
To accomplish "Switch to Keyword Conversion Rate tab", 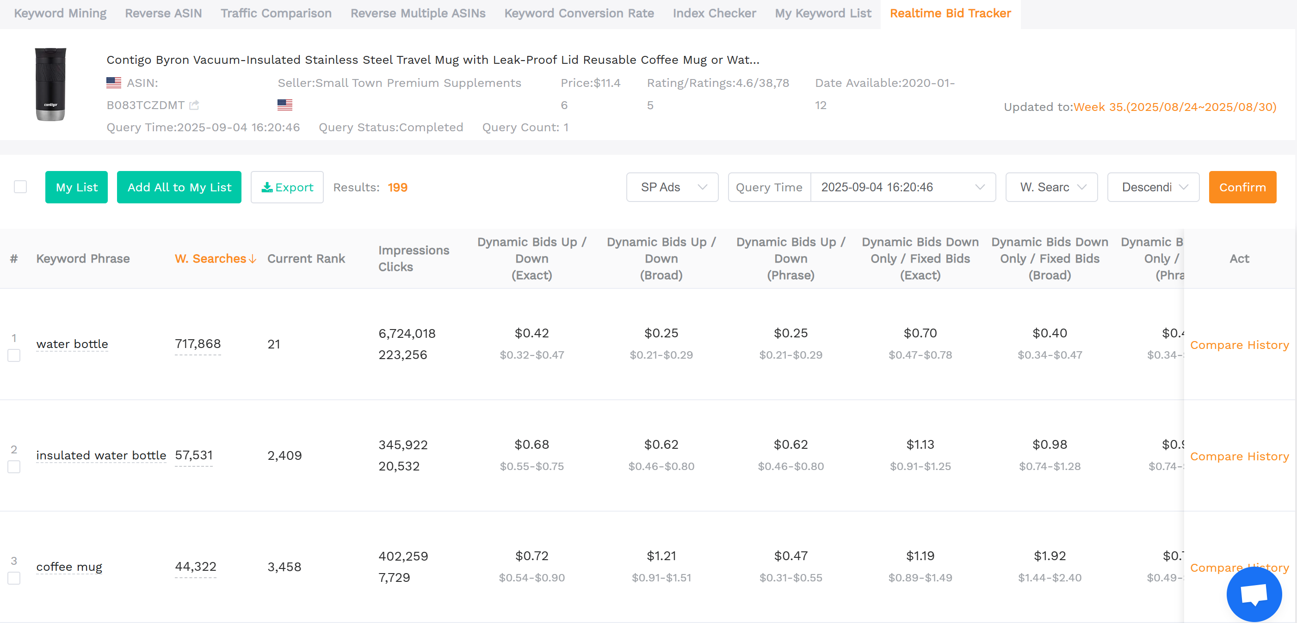I will [579, 13].
